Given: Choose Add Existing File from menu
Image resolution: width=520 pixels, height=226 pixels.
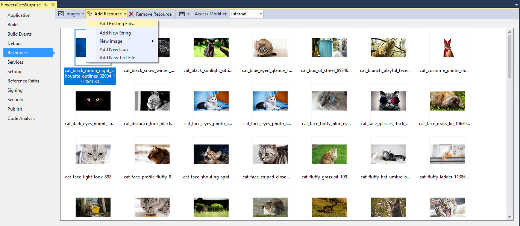Looking at the screenshot, I should click(122, 24).
